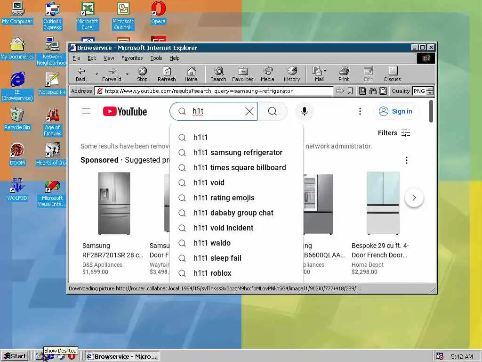Click the Forward toolbar button
Image resolution: width=482 pixels, height=362 pixels.
pos(112,74)
